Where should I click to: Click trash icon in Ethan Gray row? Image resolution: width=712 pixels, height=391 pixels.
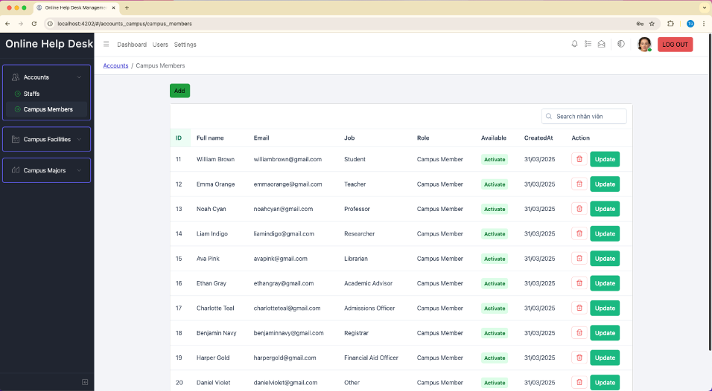click(579, 283)
